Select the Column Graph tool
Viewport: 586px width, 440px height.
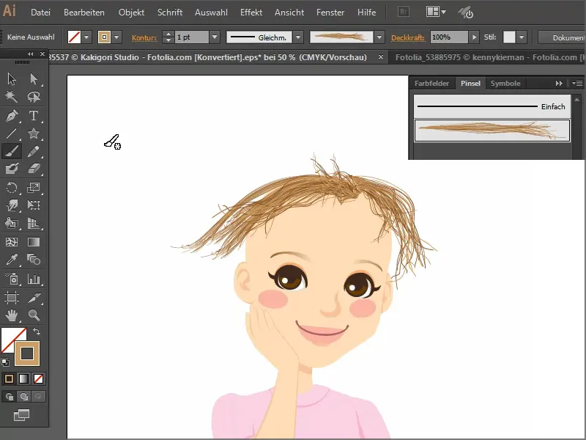pos(34,279)
